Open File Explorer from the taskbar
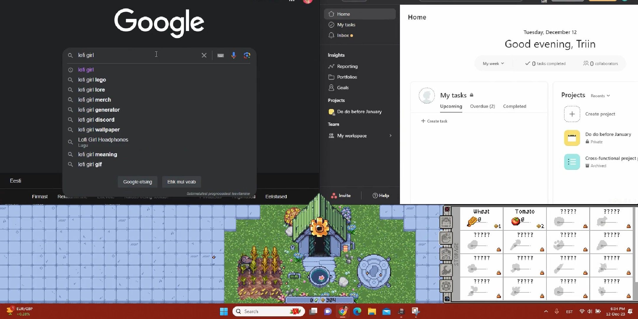The height and width of the screenshot is (319, 638). pos(372,311)
